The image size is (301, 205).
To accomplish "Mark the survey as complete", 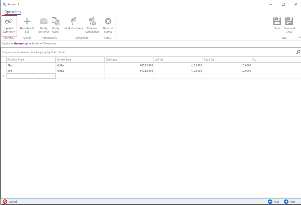I will click(74, 21).
